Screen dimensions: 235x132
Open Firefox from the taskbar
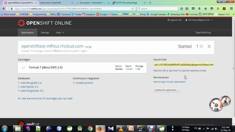(100, 129)
